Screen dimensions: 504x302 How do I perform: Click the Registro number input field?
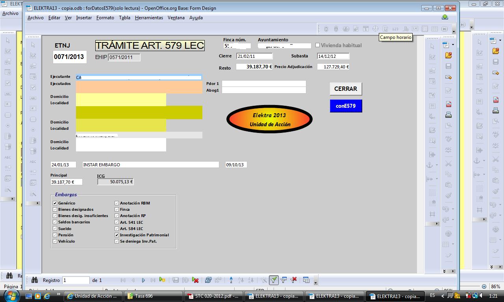pos(76,280)
